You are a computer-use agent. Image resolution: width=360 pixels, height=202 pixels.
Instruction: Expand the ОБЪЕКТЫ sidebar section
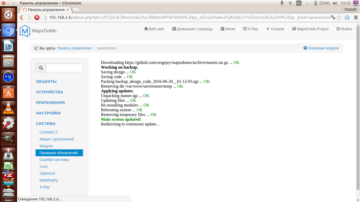(x=46, y=82)
